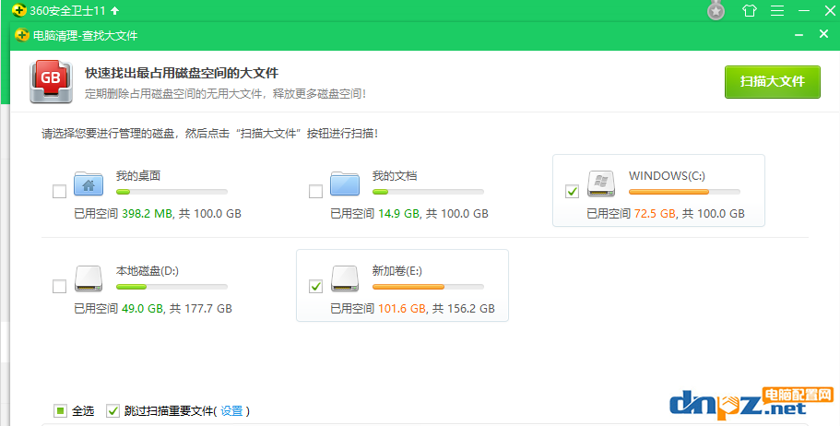Toggle the 全选 select-all checkbox
The width and height of the screenshot is (840, 426).
click(60, 411)
